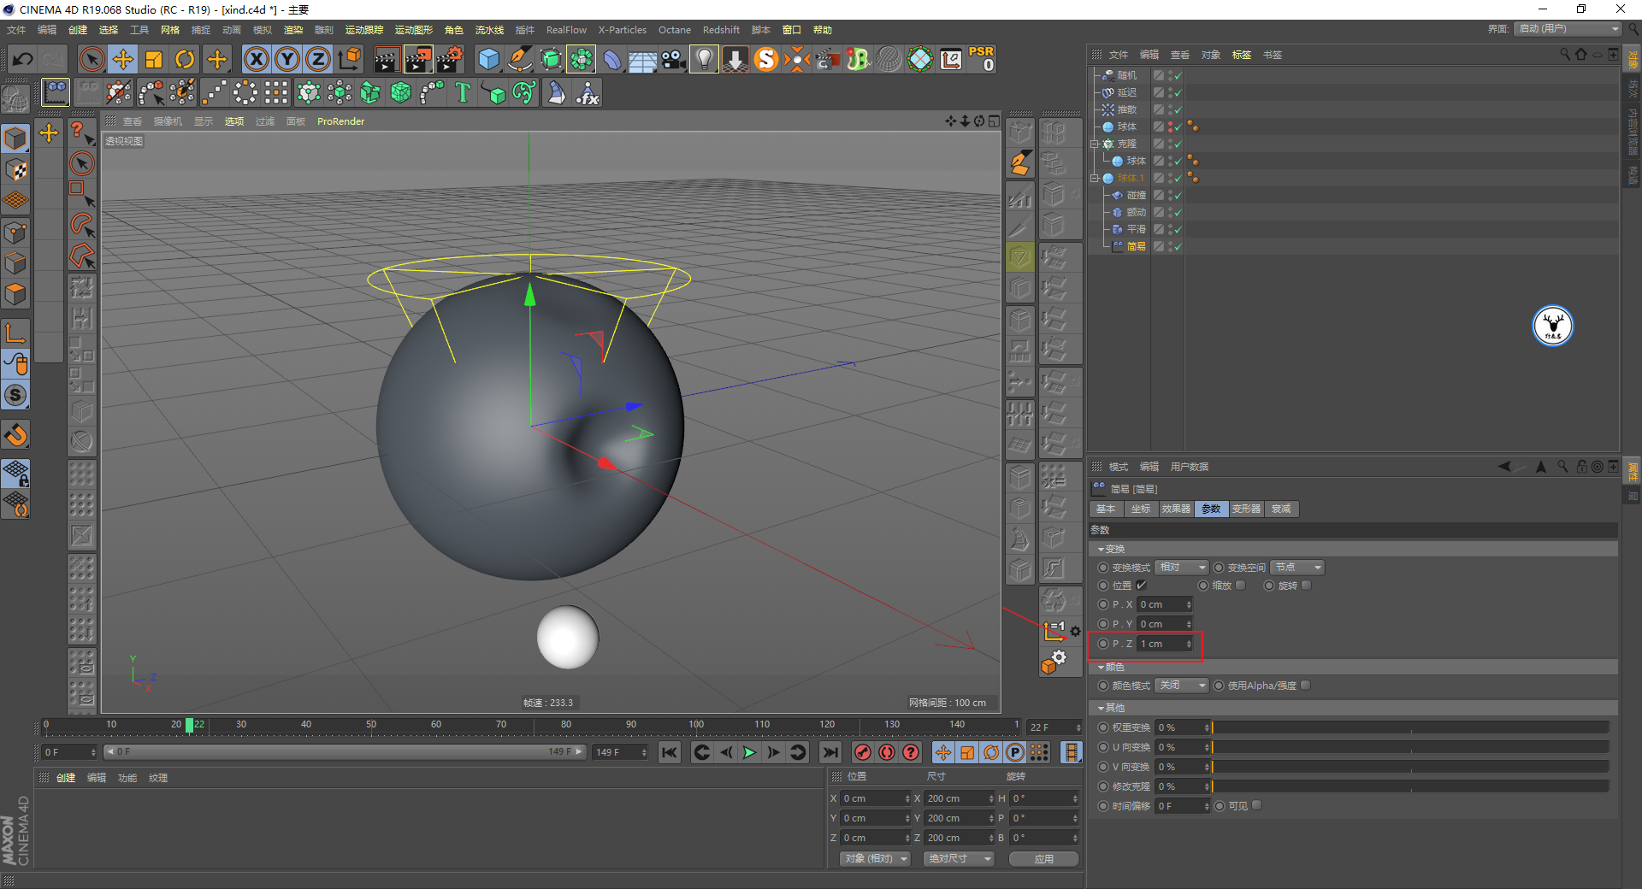Image resolution: width=1642 pixels, height=889 pixels.
Task: Click the Undo arrow icon
Action: click(x=23, y=59)
